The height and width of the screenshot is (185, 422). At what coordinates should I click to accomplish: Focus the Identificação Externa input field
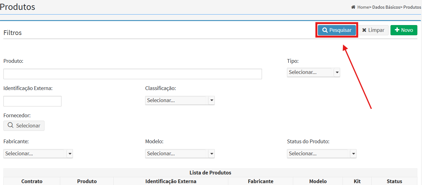click(x=32, y=101)
